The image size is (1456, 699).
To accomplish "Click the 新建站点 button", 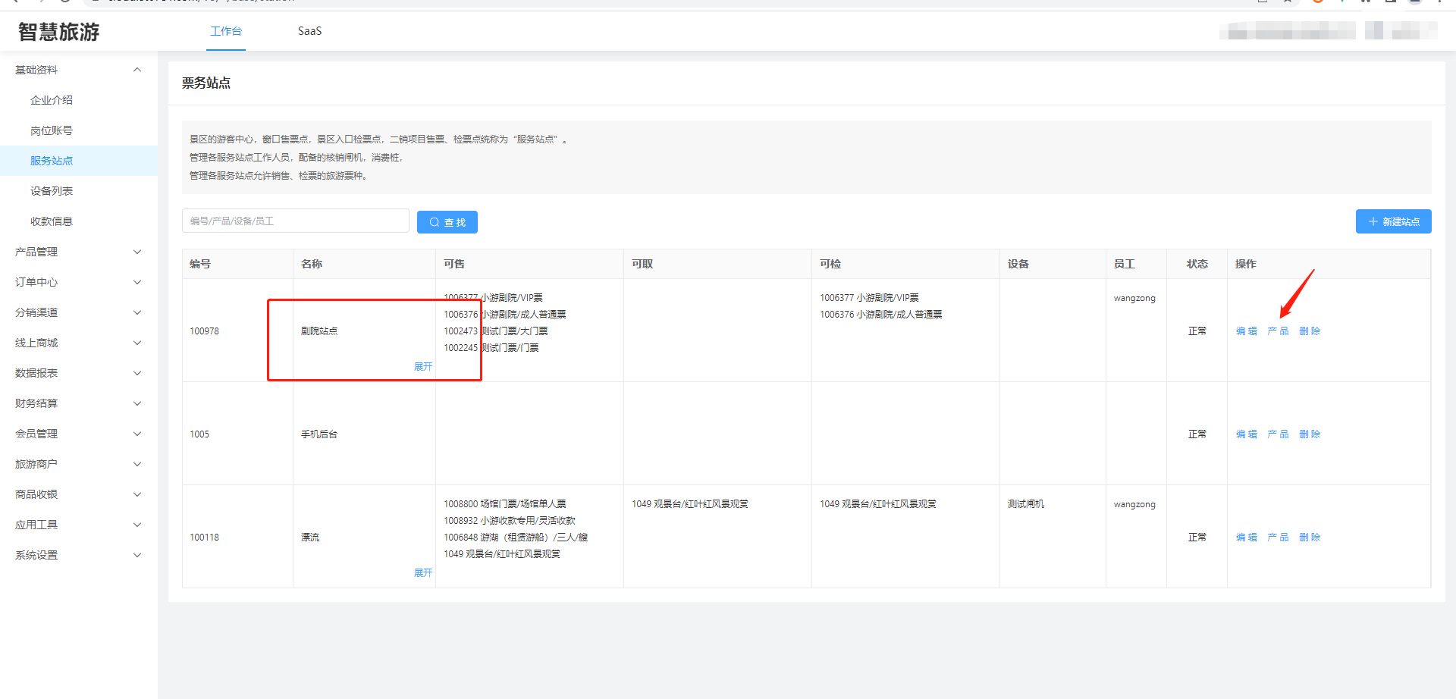I will coord(1393,221).
